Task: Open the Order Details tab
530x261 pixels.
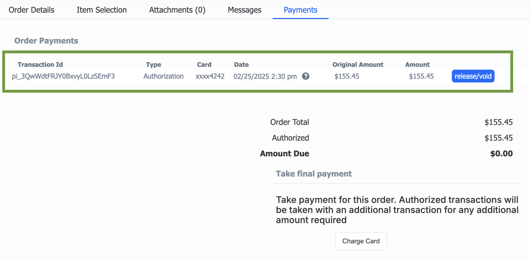Action: click(x=32, y=10)
